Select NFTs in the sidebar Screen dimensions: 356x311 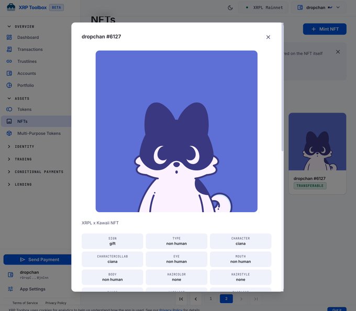[x=36, y=121]
